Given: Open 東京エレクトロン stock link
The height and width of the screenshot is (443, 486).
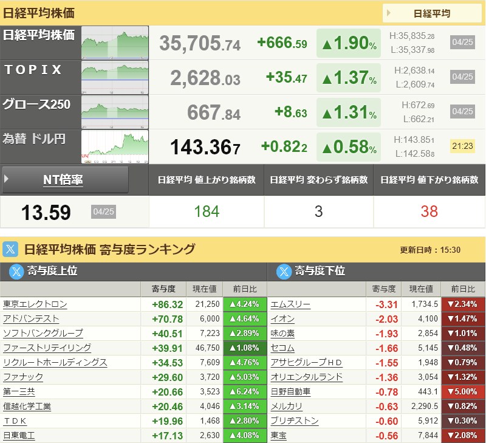Looking at the screenshot, I should click(35, 304).
